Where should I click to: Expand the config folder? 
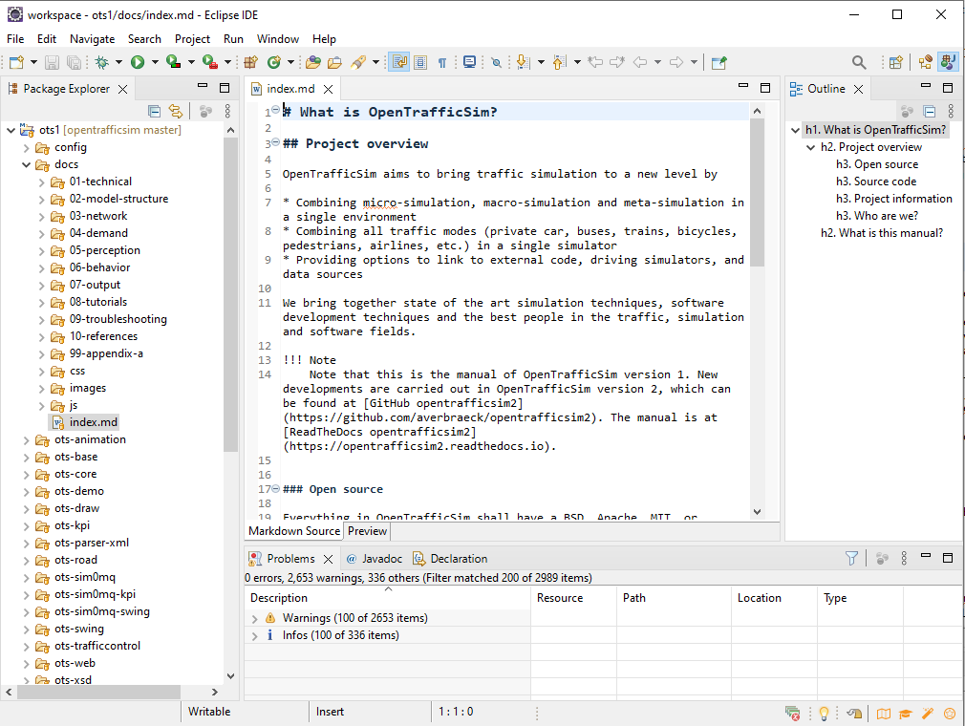27,148
